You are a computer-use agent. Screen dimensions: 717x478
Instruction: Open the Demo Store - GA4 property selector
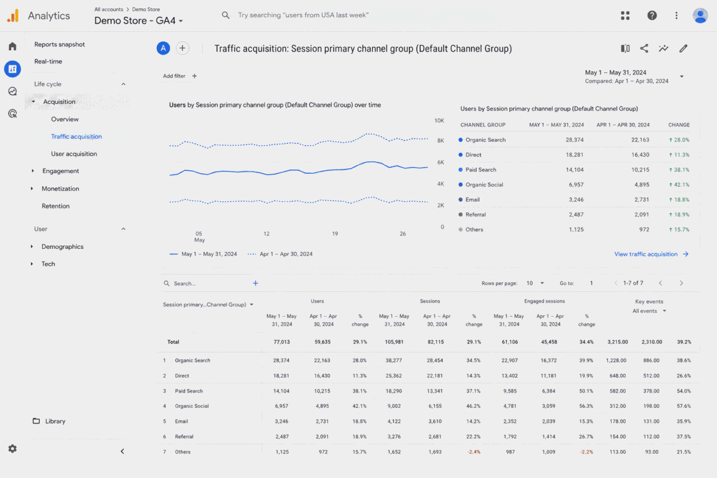click(x=138, y=21)
